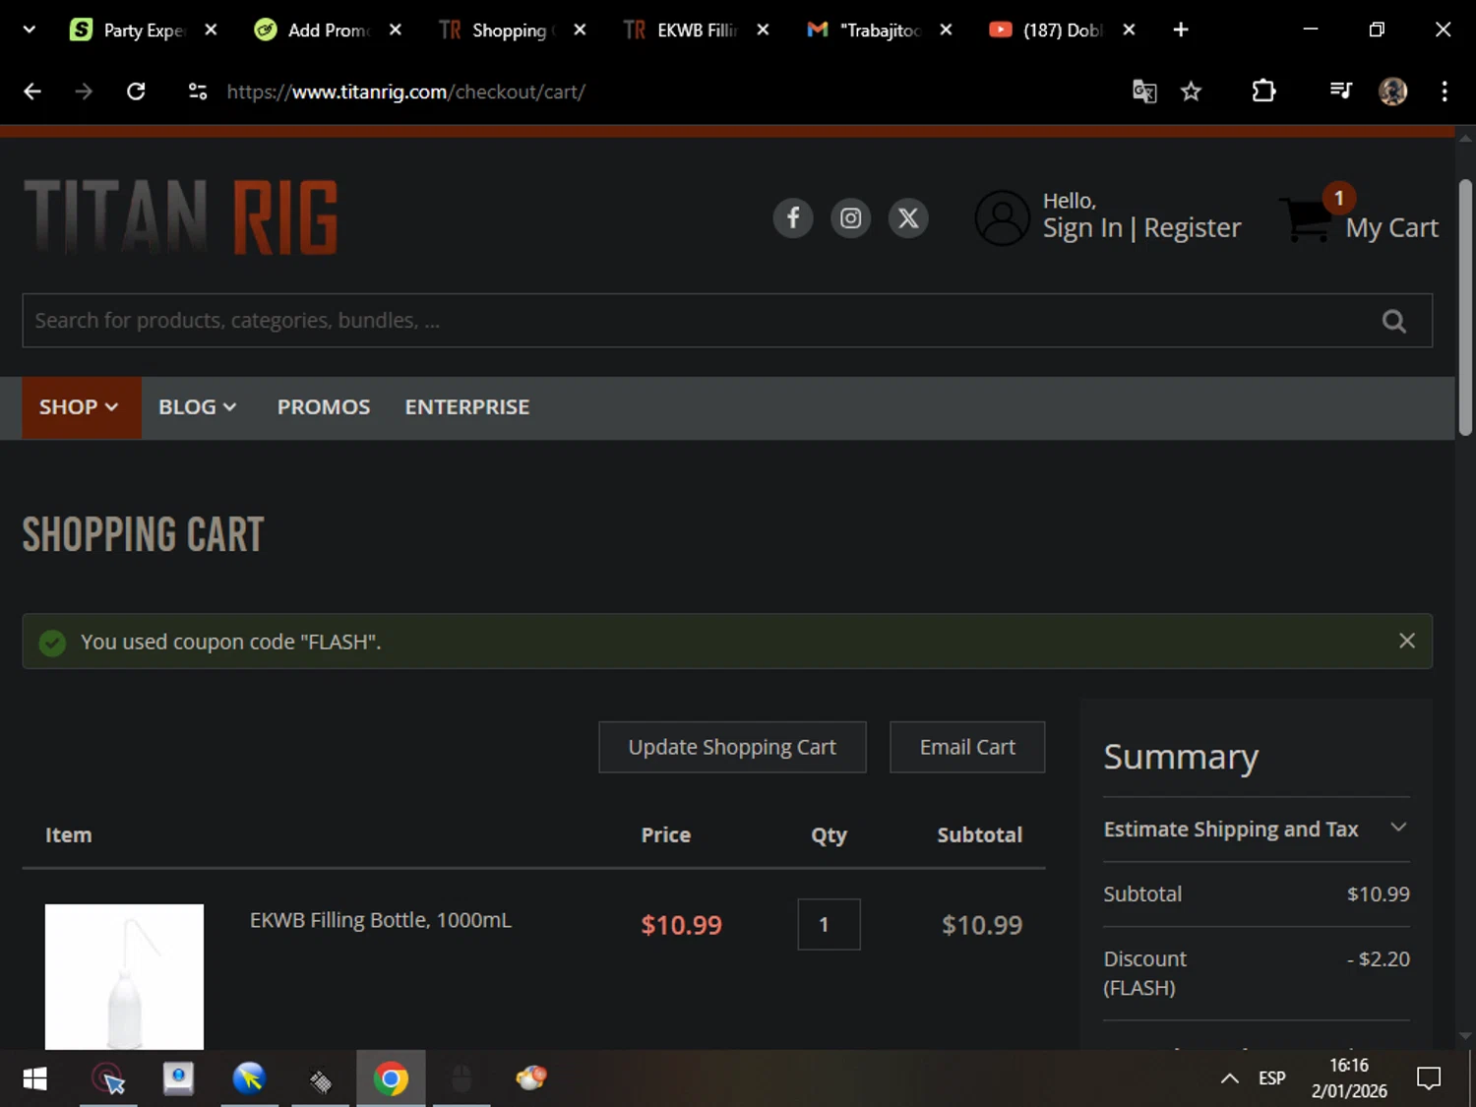Click the EKWB Filling Bottle thumbnail

pyautogui.click(x=124, y=976)
